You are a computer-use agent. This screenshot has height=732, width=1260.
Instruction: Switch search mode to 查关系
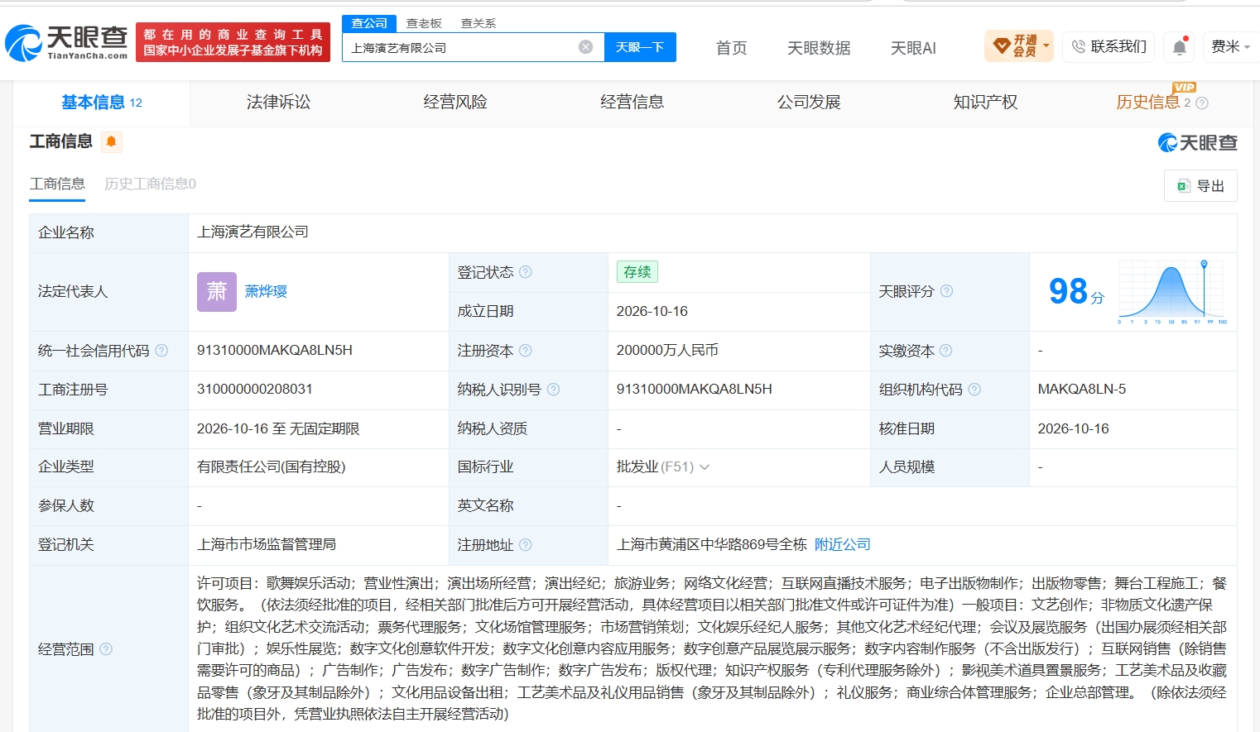point(479,23)
